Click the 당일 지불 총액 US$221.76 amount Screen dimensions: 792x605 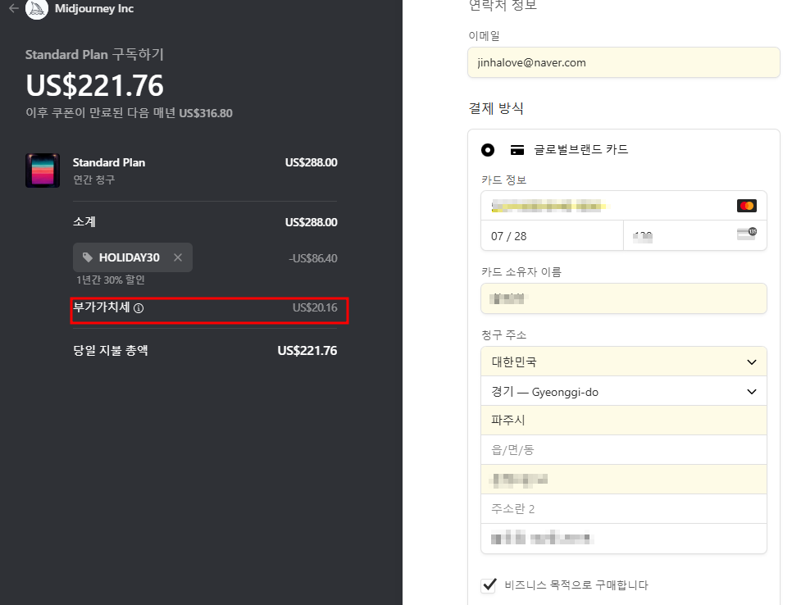[x=307, y=351]
